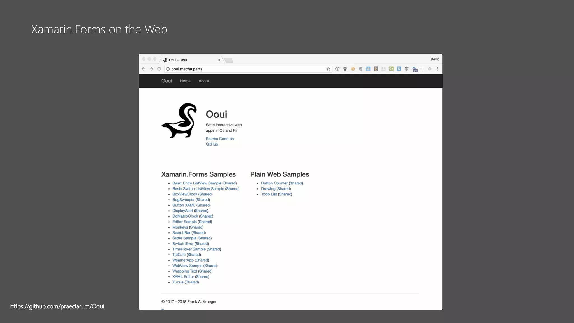Open the BoxViewClock sample
Screen dimensions: 574x323
(185, 194)
